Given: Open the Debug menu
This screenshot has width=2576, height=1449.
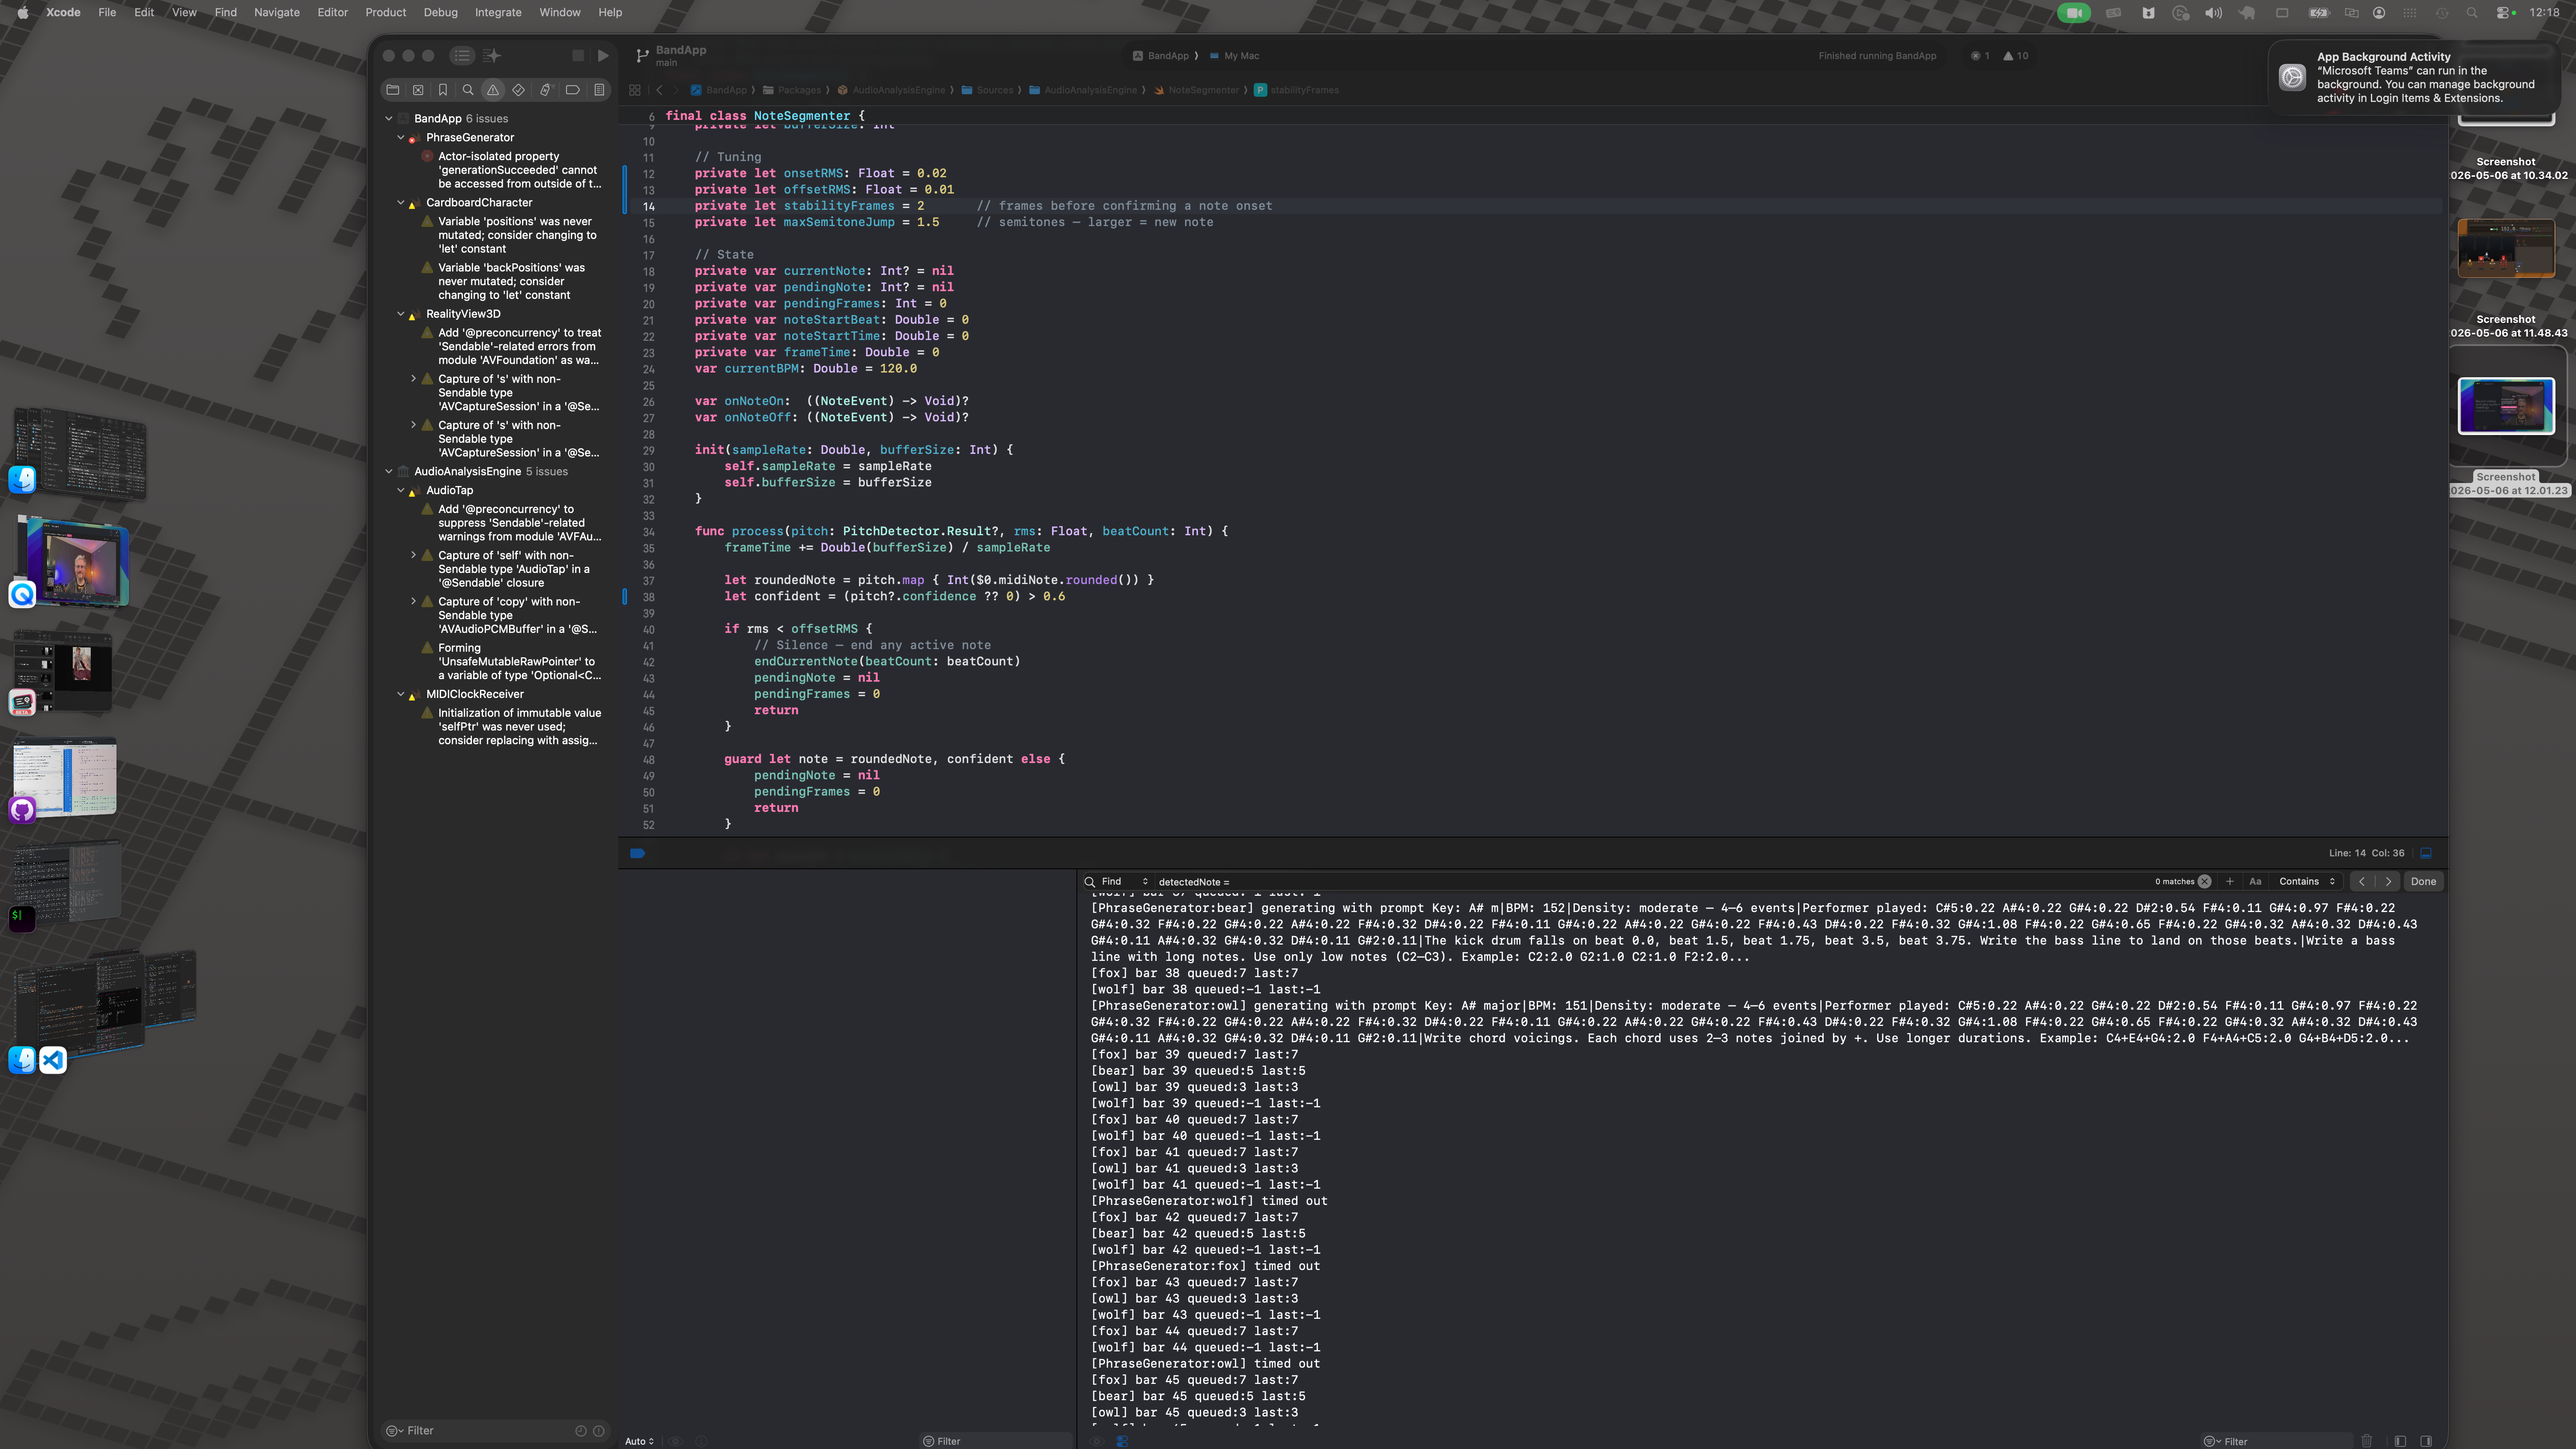Looking at the screenshot, I should point(440,12).
